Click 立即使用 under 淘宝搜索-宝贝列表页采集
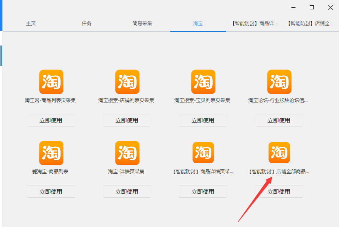 [203, 120]
